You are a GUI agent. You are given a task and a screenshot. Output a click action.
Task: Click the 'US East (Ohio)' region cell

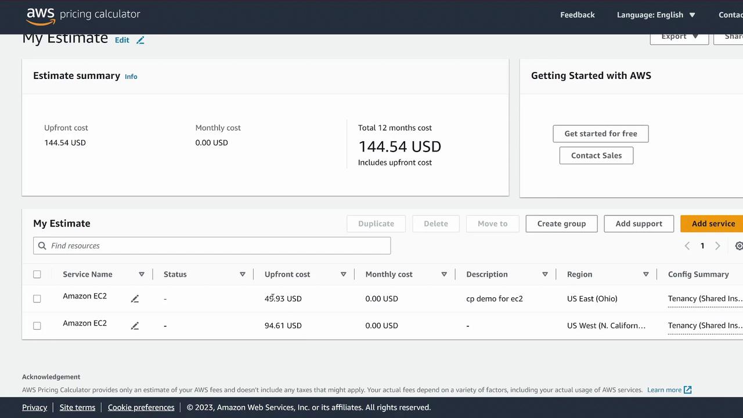592,298
